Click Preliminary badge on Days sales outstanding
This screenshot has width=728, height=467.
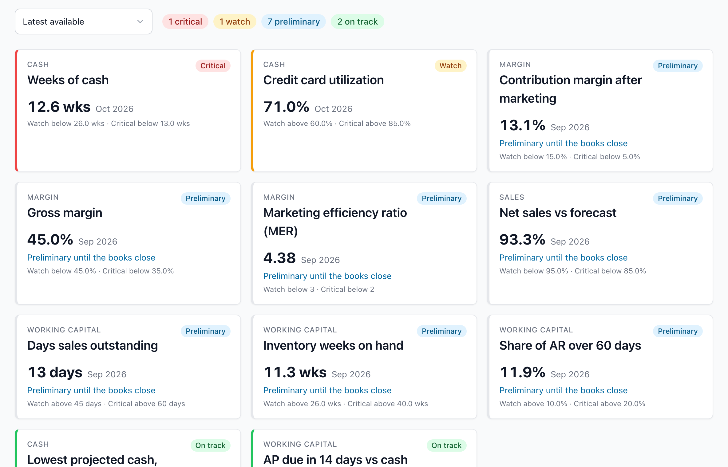pyautogui.click(x=205, y=331)
